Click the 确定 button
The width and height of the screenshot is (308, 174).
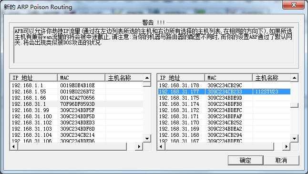(x=246, y=160)
